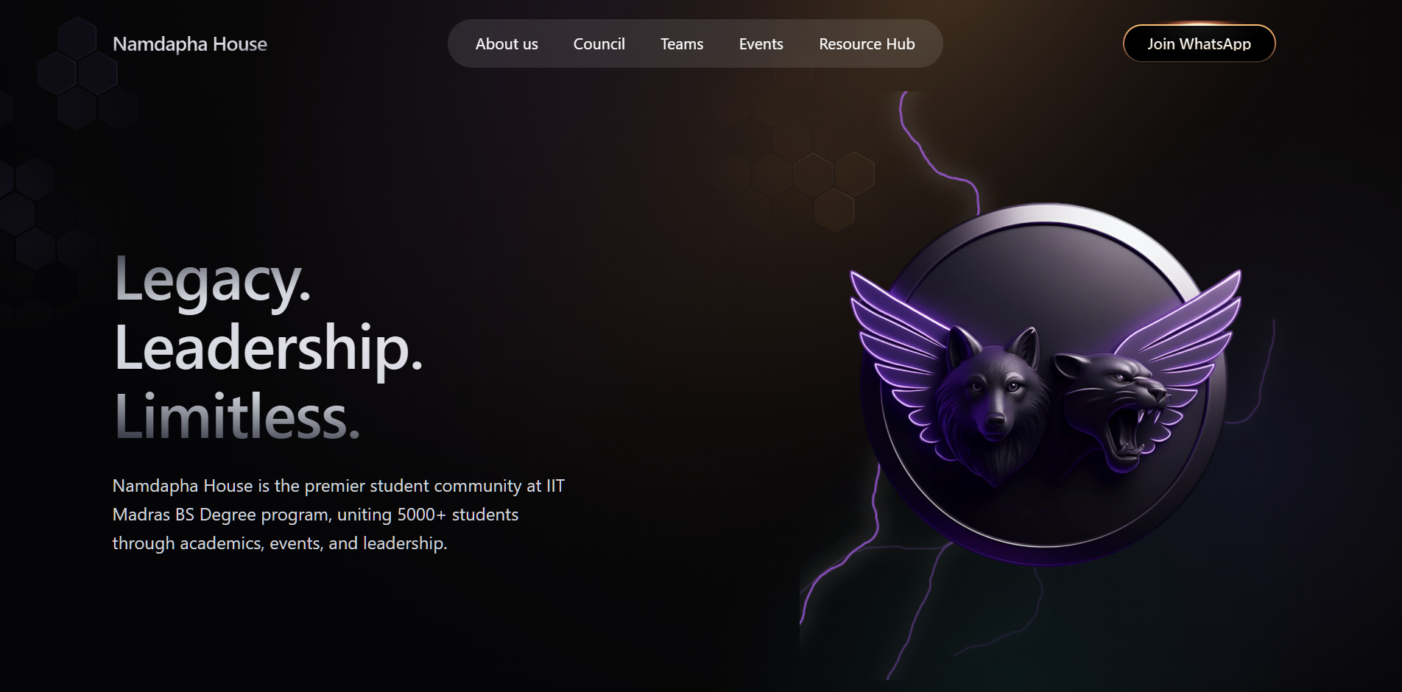This screenshot has height=692, width=1402.
Task: Click the Namdapha House description paragraph
Action: (x=338, y=515)
